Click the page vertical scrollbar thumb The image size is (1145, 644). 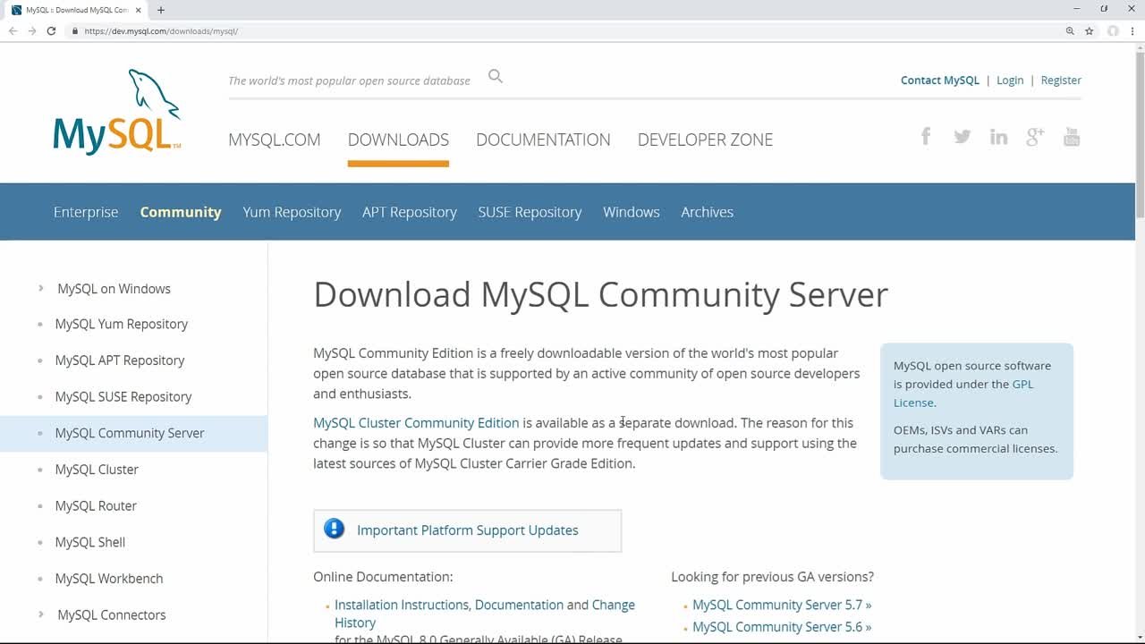[x=1140, y=133]
